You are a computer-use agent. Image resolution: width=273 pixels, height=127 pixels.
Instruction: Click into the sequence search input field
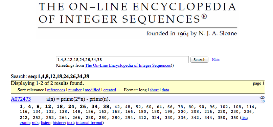click(122, 60)
